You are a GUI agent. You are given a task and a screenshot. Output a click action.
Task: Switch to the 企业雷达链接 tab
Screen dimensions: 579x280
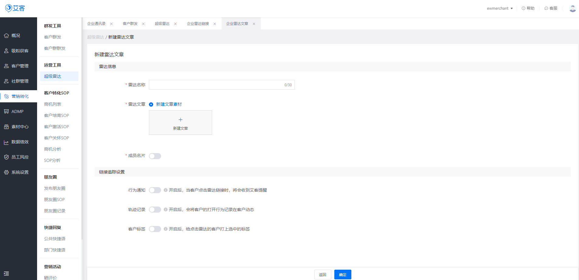[198, 24]
